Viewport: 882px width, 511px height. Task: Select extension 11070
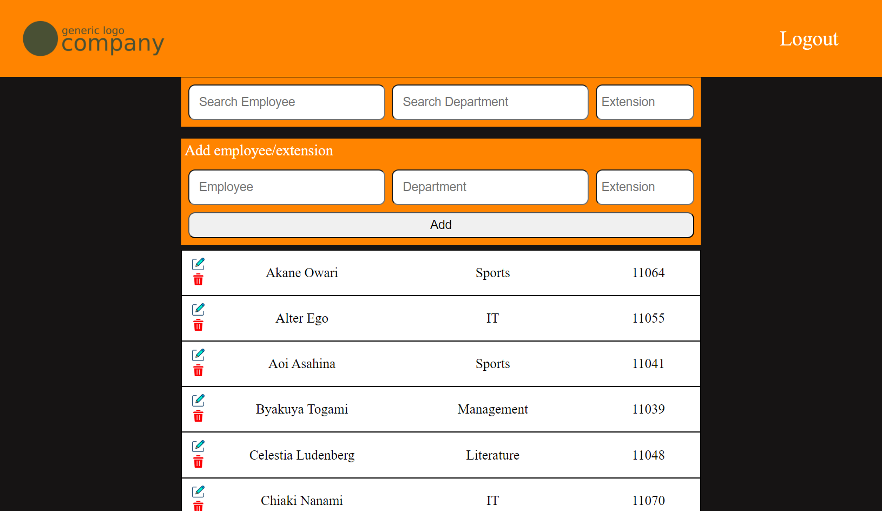648,501
